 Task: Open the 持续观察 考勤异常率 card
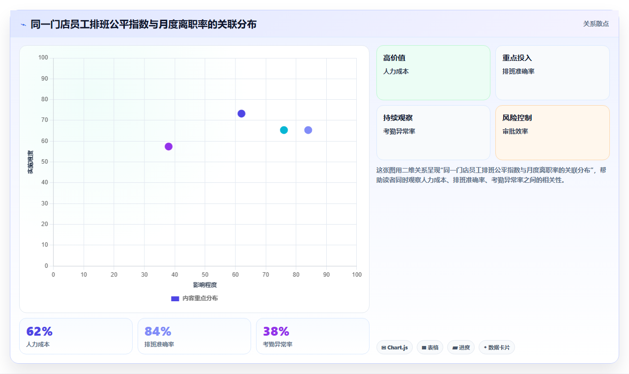(x=433, y=133)
